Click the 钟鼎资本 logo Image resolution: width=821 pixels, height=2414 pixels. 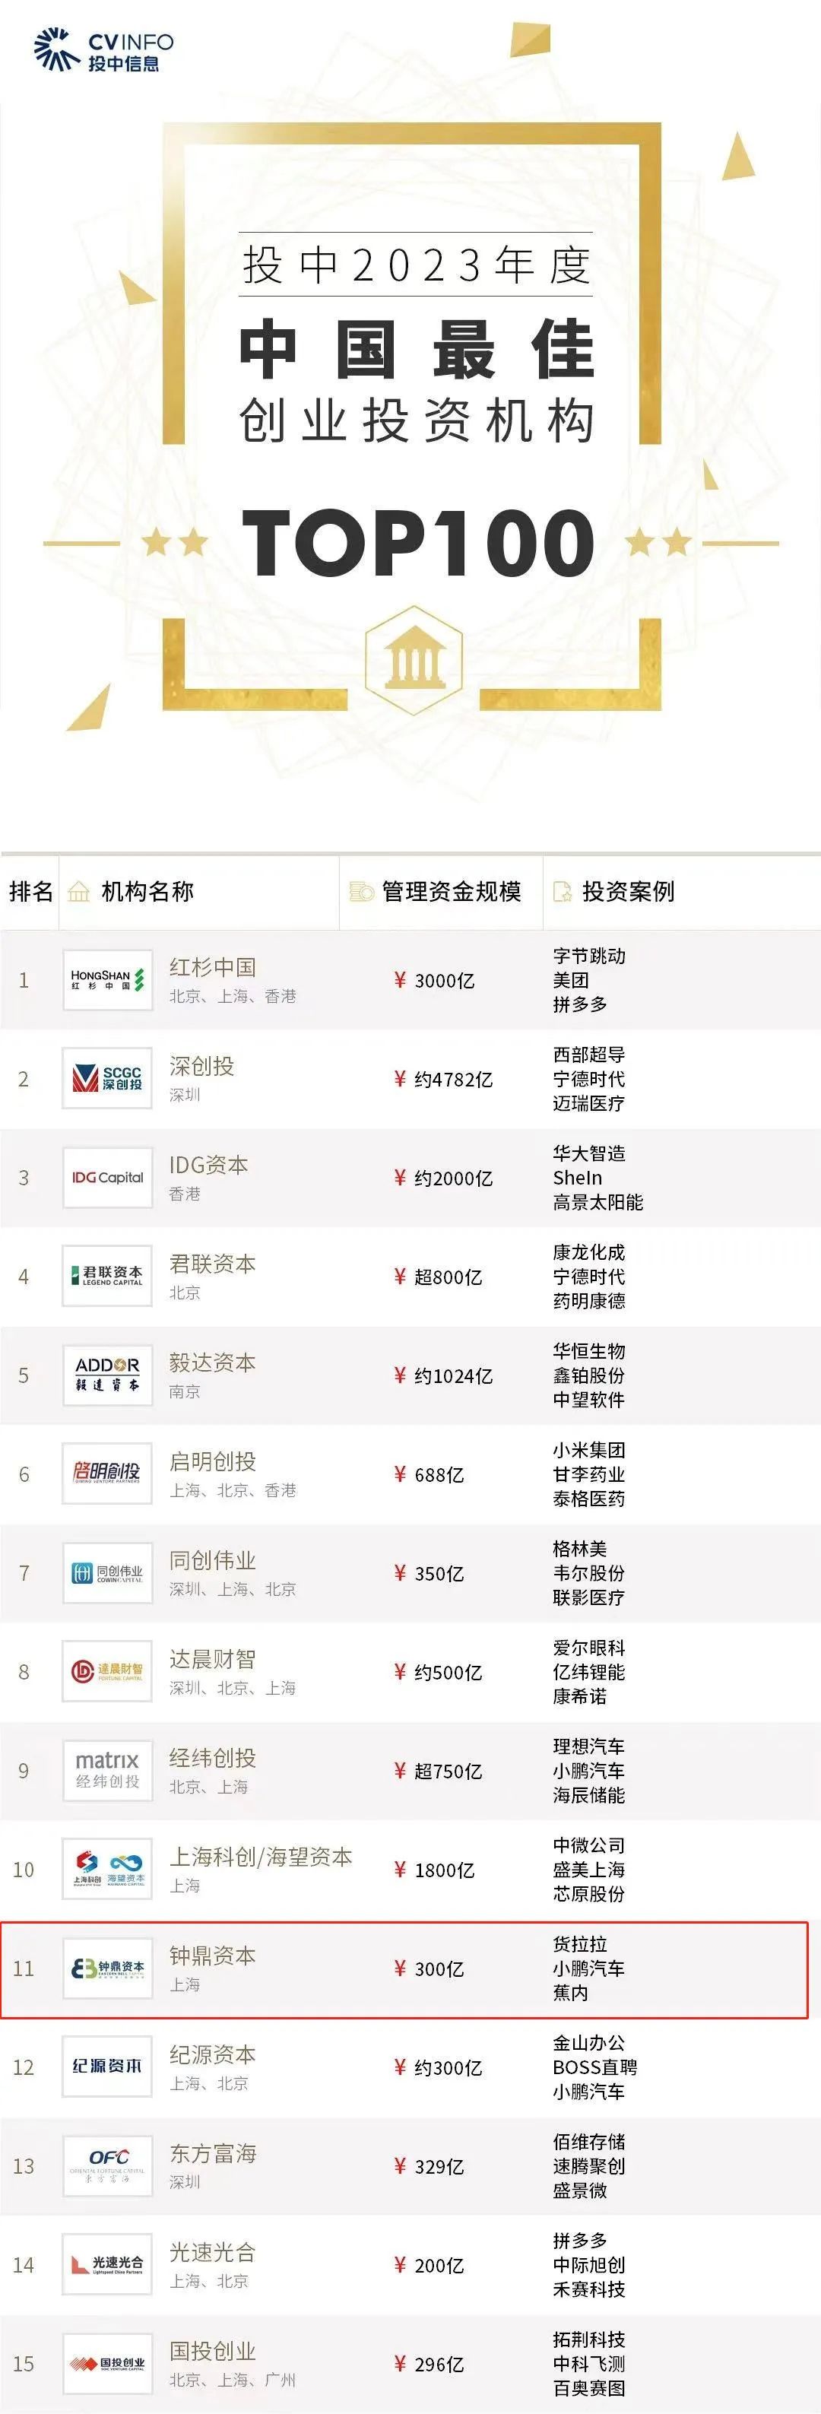[108, 1969]
